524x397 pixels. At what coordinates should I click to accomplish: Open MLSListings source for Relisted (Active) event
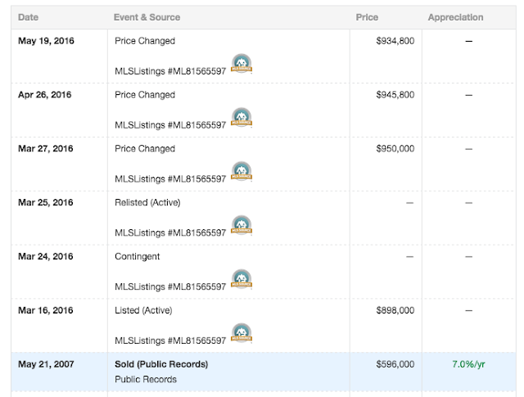[x=170, y=233]
